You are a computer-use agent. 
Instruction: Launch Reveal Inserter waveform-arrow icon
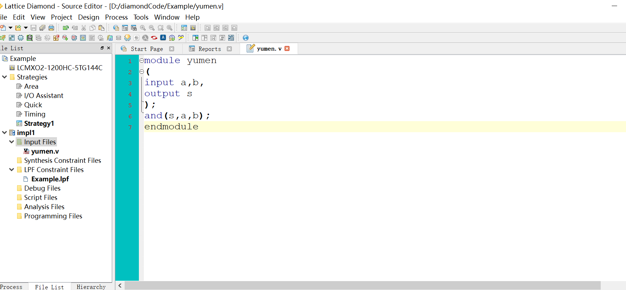click(65, 38)
